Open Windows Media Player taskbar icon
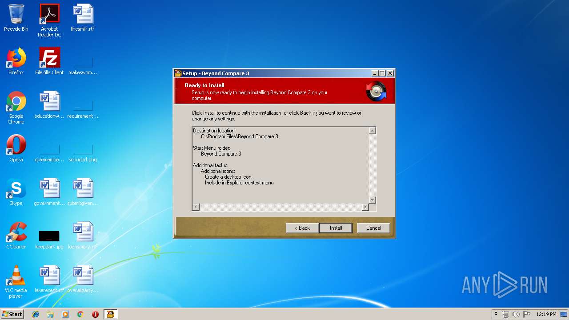This screenshot has height=320, width=569. (x=65, y=314)
